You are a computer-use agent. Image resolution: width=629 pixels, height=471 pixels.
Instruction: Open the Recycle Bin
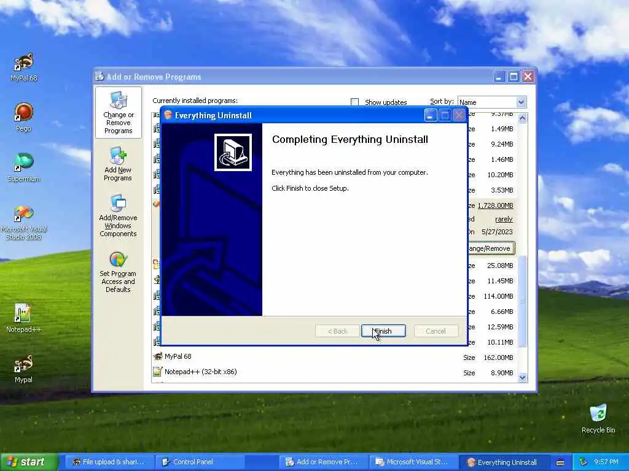pyautogui.click(x=598, y=418)
